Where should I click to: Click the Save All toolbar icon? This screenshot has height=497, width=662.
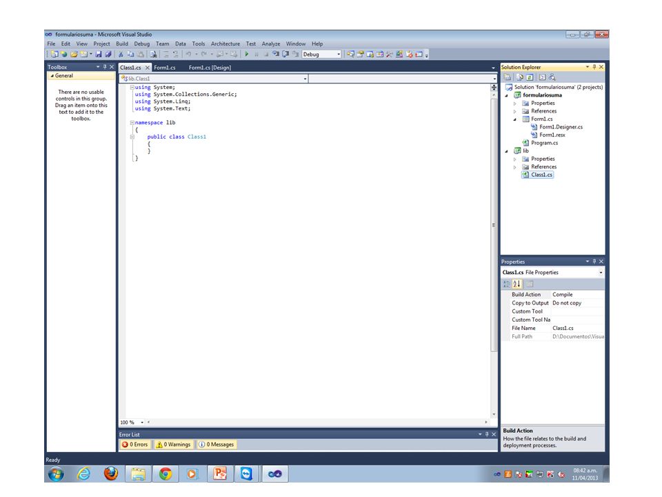[108, 54]
